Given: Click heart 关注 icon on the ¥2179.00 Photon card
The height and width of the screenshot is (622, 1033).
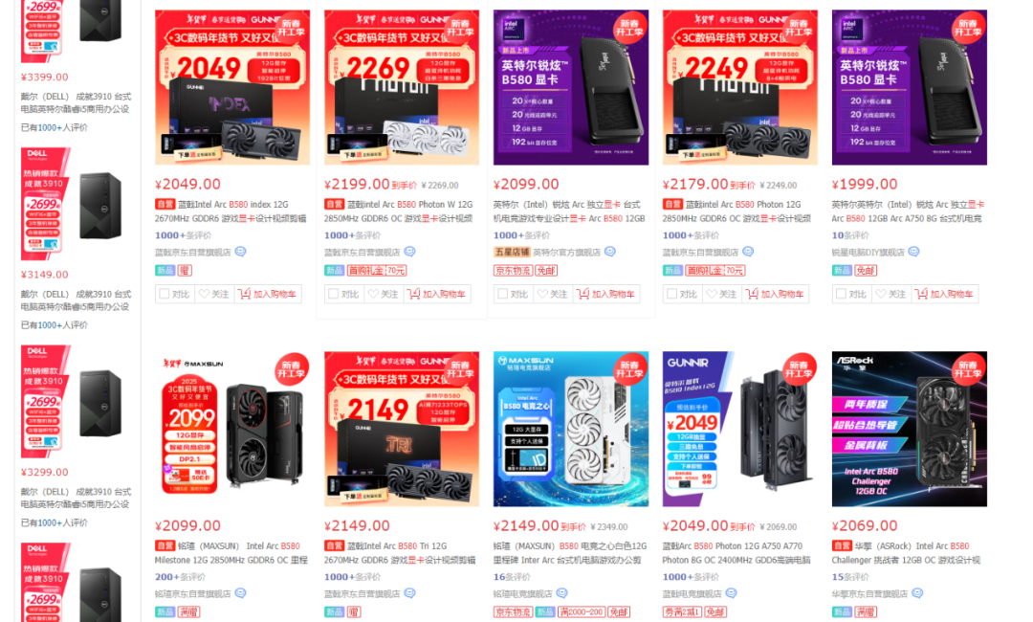Looking at the screenshot, I should pyautogui.click(x=713, y=294).
